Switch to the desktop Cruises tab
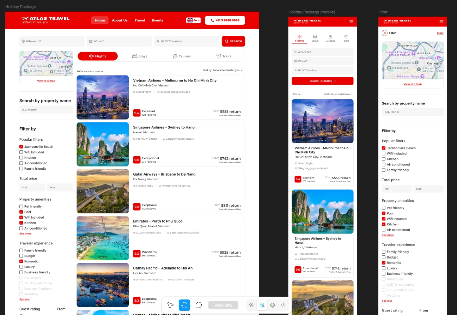The width and height of the screenshot is (457, 315). 182,56
